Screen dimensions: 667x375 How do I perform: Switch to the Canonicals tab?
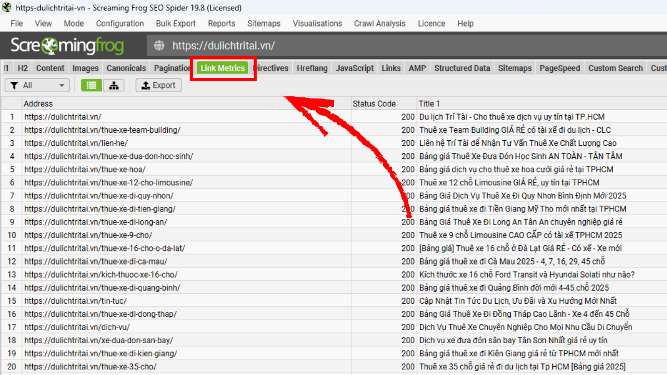[126, 68]
